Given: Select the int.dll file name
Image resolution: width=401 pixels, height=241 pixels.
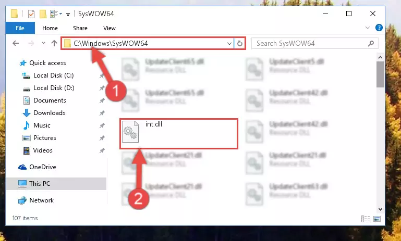Looking at the screenshot, I should tap(154, 124).
